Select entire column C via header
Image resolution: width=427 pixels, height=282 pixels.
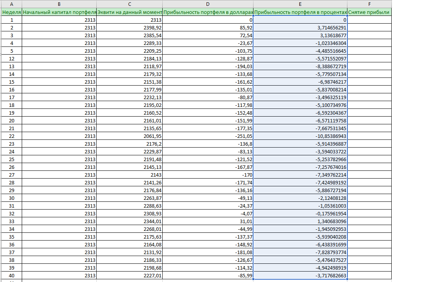(x=129, y=4)
